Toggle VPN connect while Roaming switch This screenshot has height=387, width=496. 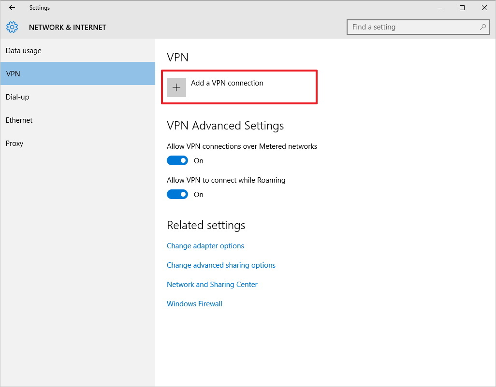click(177, 194)
